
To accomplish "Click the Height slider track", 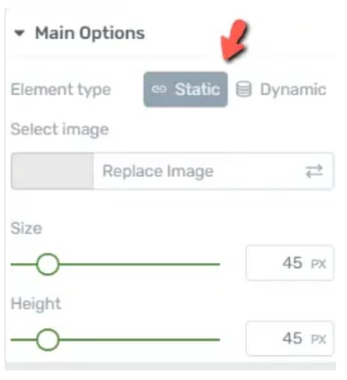I will point(115,340).
